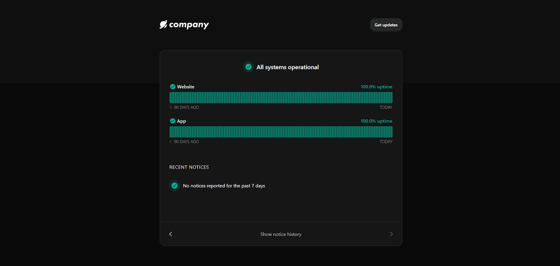
Task: Select the App component label
Action: (181, 121)
